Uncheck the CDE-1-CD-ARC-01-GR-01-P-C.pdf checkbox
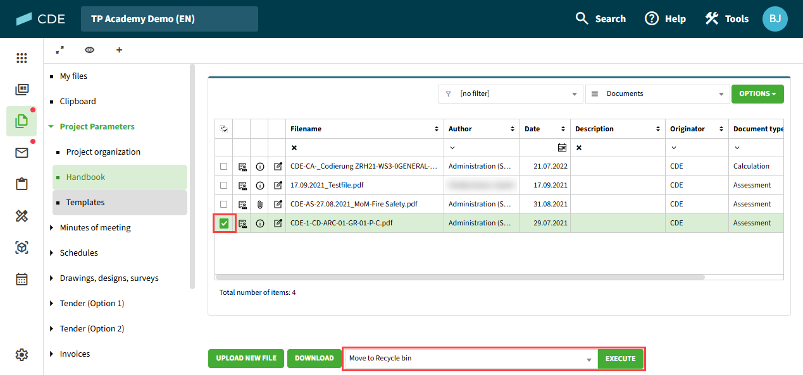This screenshot has height=375, width=803. click(x=224, y=223)
